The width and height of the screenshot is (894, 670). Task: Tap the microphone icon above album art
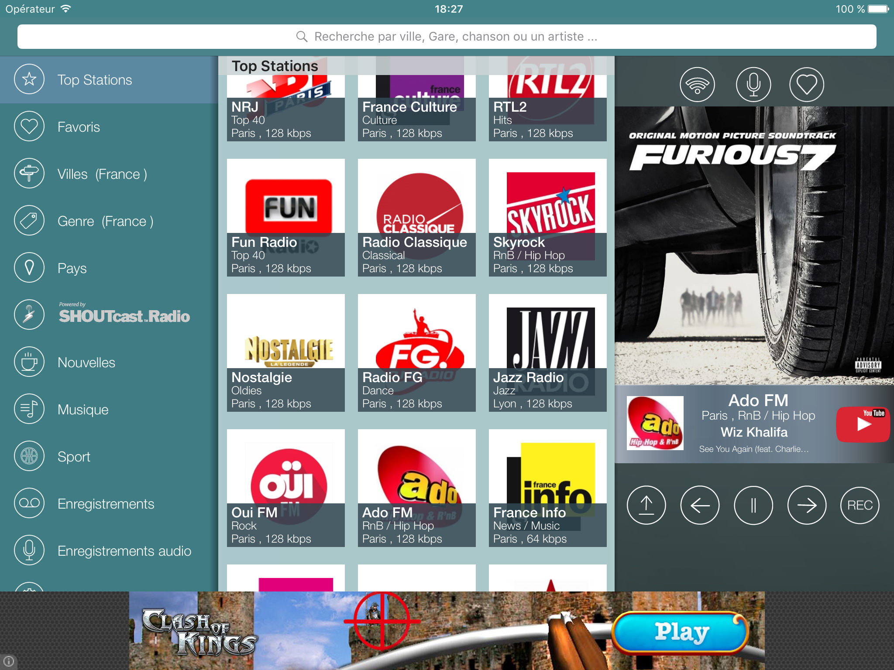pyautogui.click(x=753, y=85)
